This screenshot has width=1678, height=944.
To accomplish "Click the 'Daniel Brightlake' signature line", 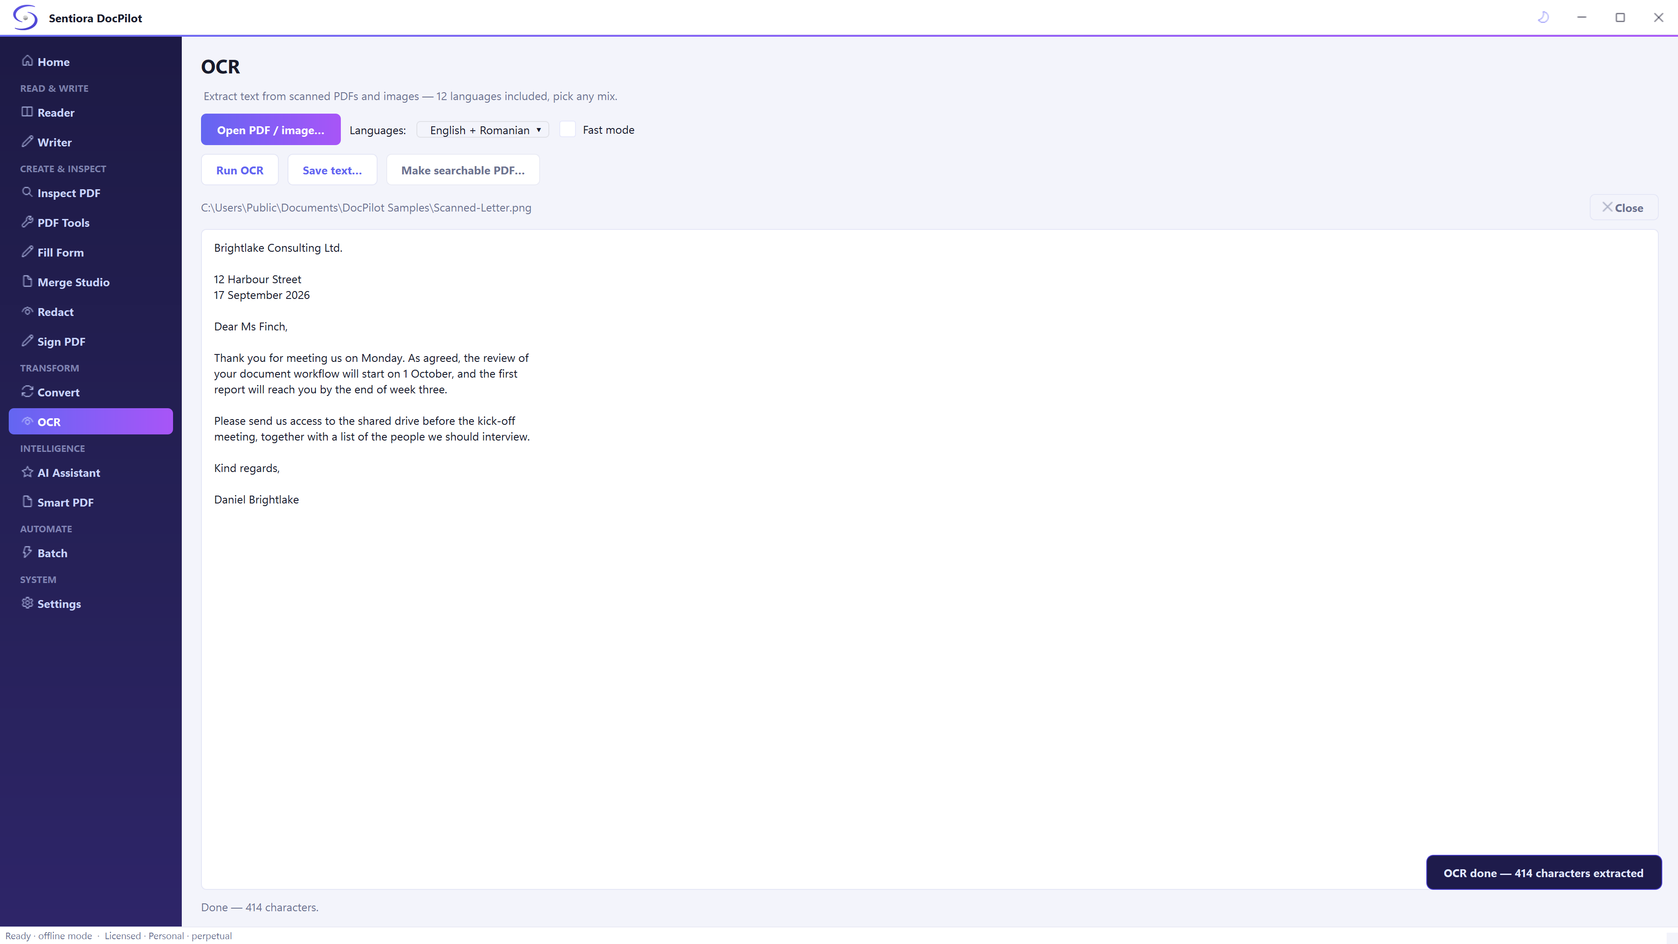I will pos(257,500).
